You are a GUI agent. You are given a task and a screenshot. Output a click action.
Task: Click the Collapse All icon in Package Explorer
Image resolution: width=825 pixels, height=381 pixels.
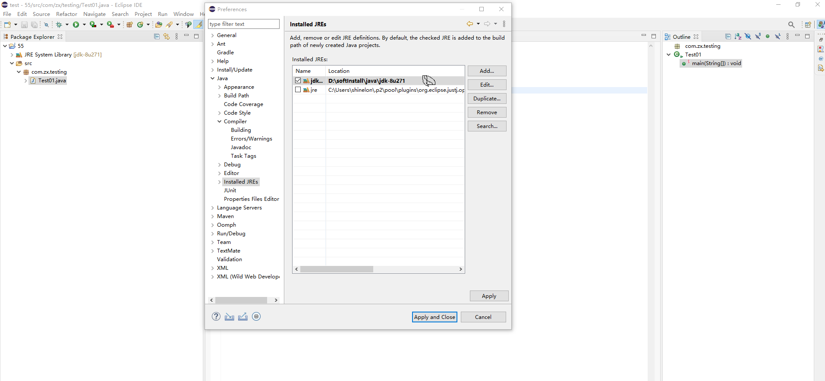(157, 37)
